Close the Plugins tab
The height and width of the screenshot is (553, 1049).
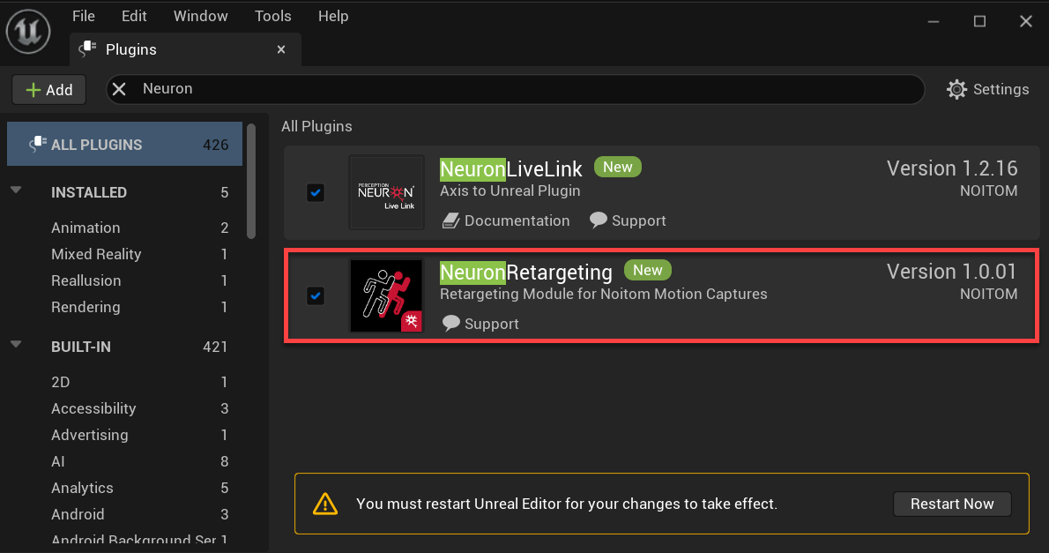point(281,49)
